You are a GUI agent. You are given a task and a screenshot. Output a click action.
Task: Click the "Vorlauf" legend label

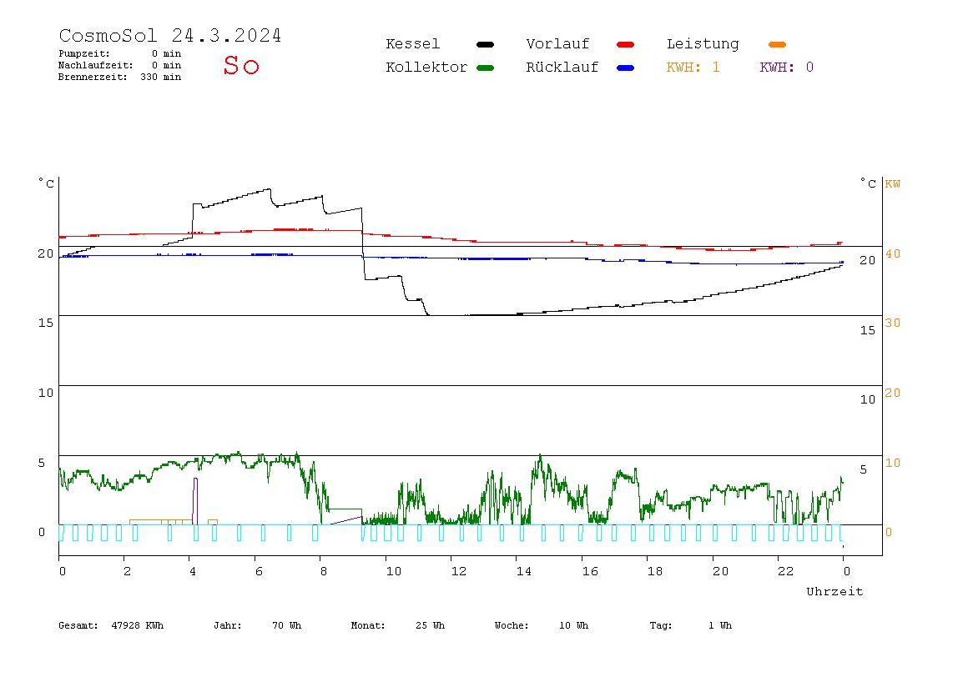(x=557, y=44)
